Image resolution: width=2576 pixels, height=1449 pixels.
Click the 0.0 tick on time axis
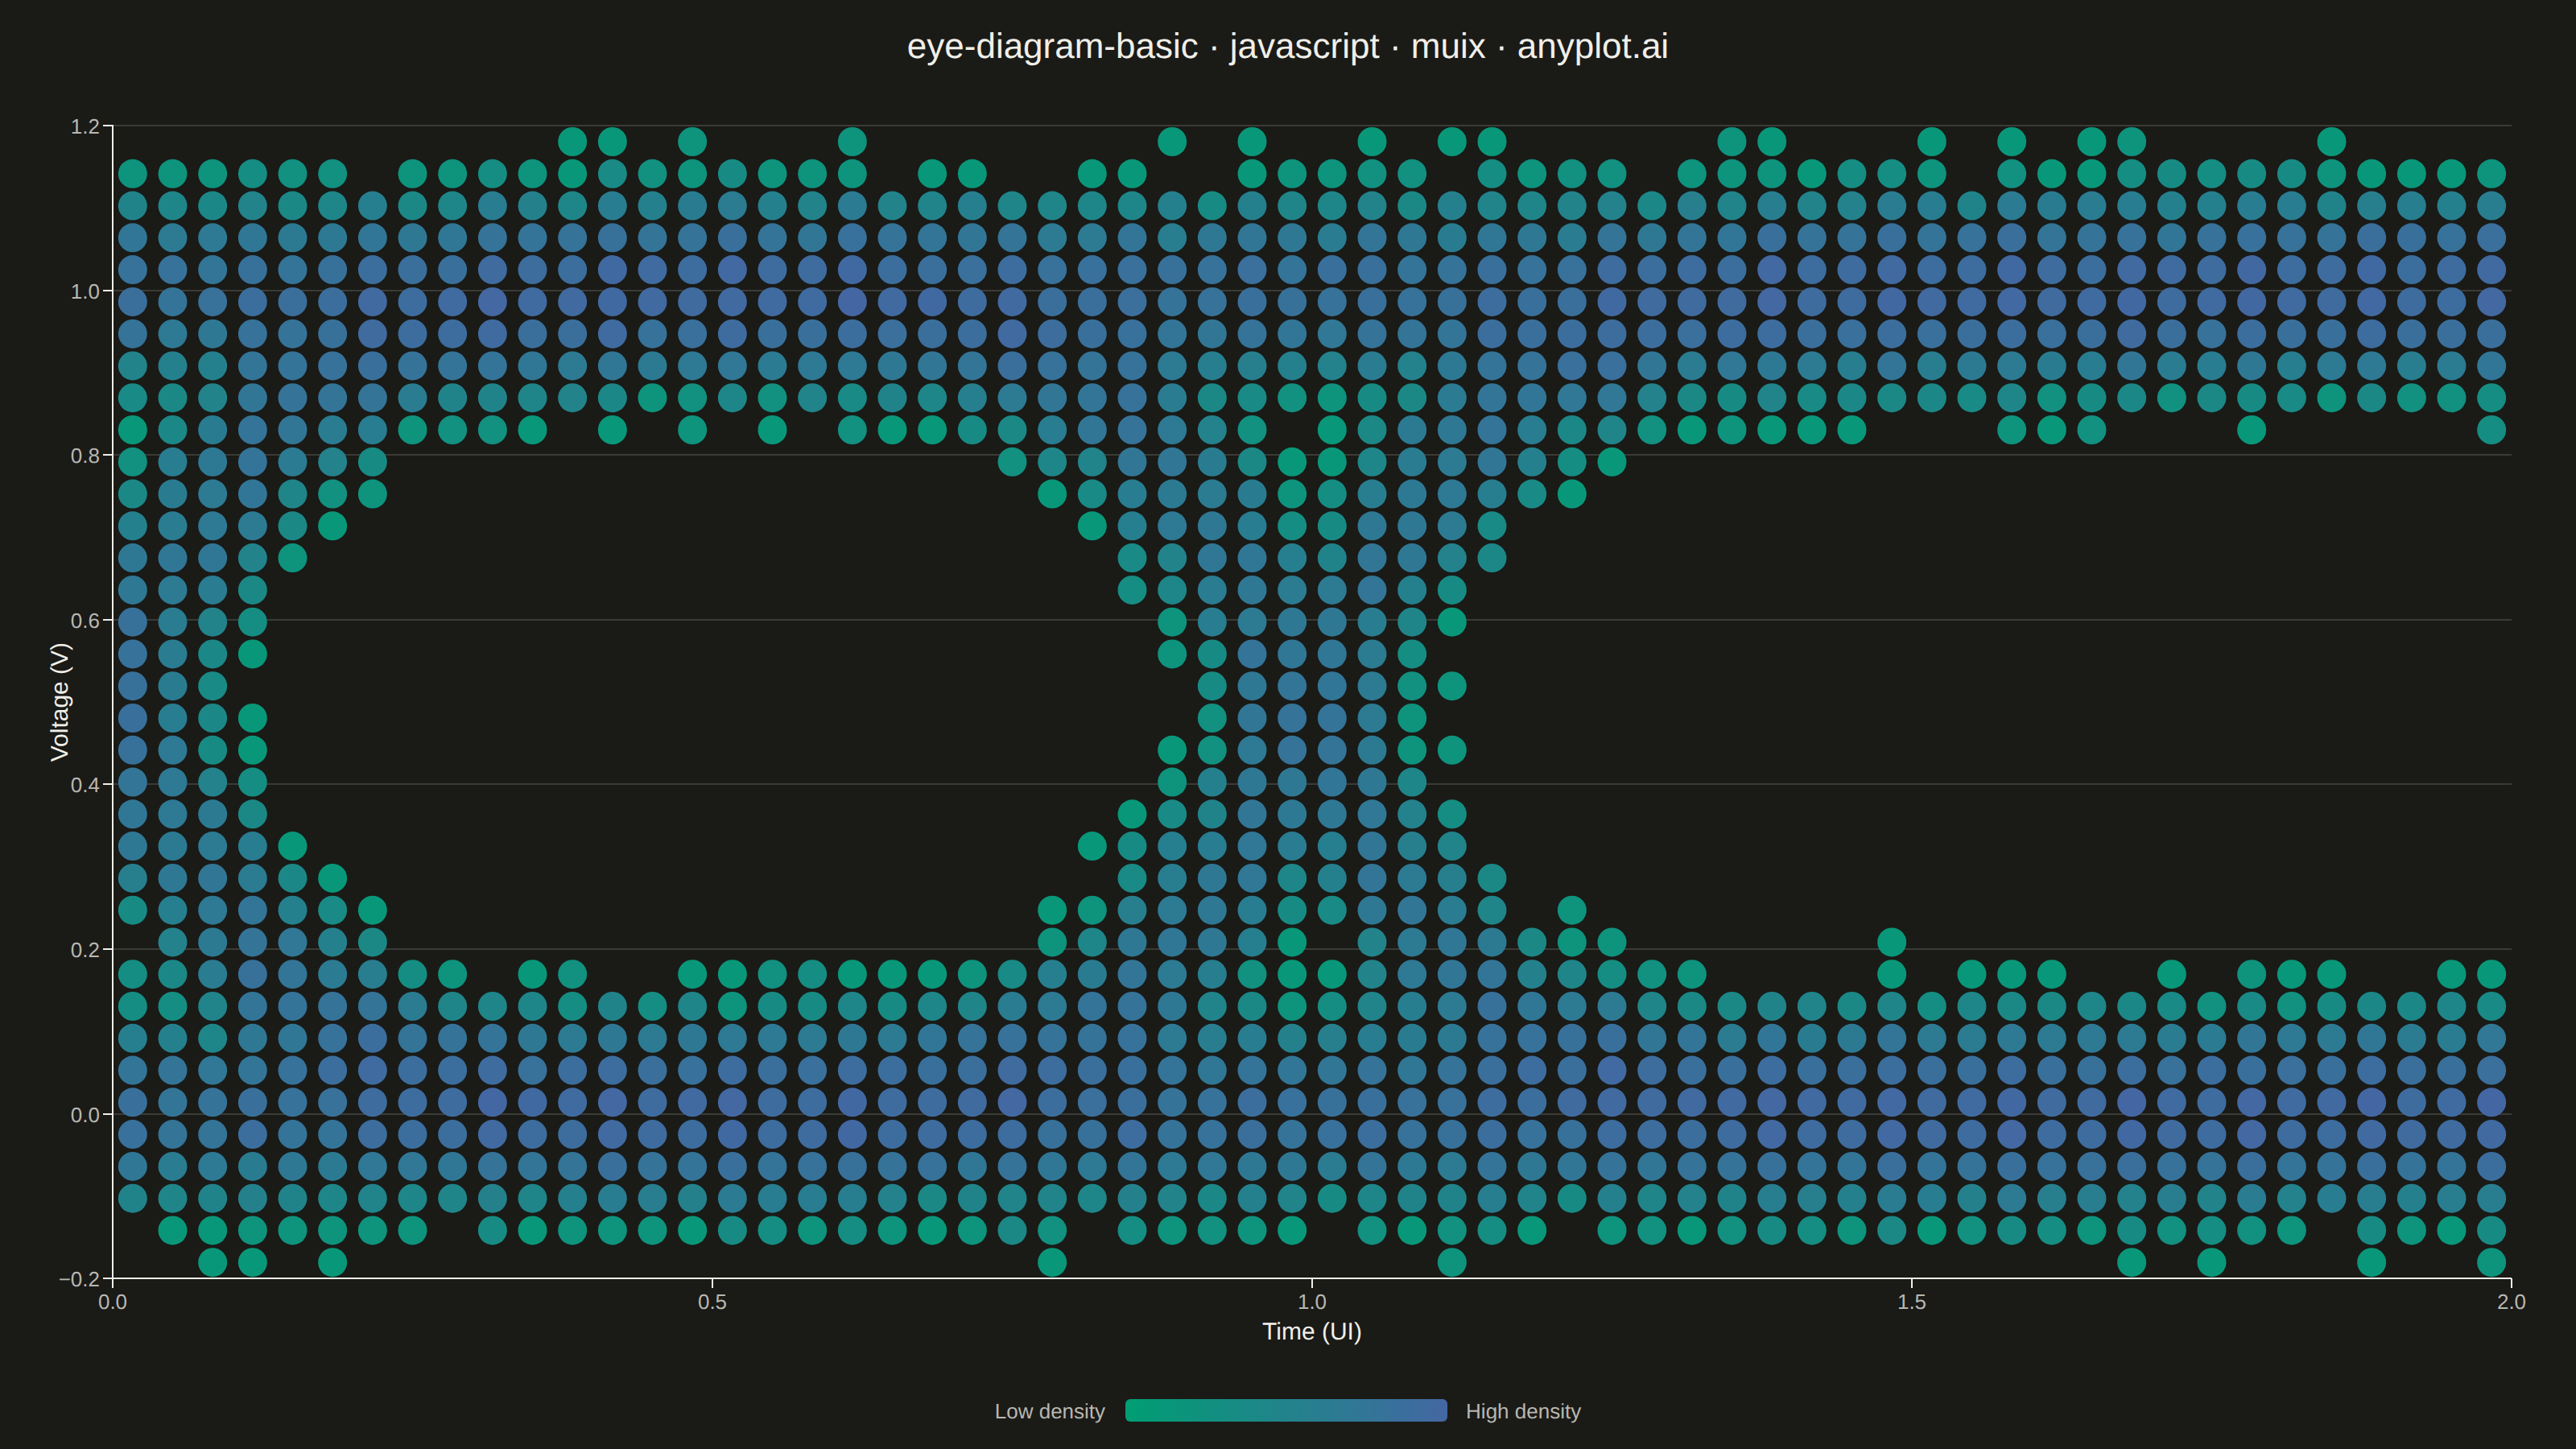click(113, 1302)
